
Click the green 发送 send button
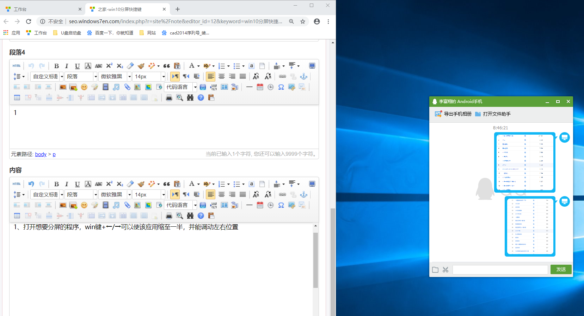[x=561, y=270]
